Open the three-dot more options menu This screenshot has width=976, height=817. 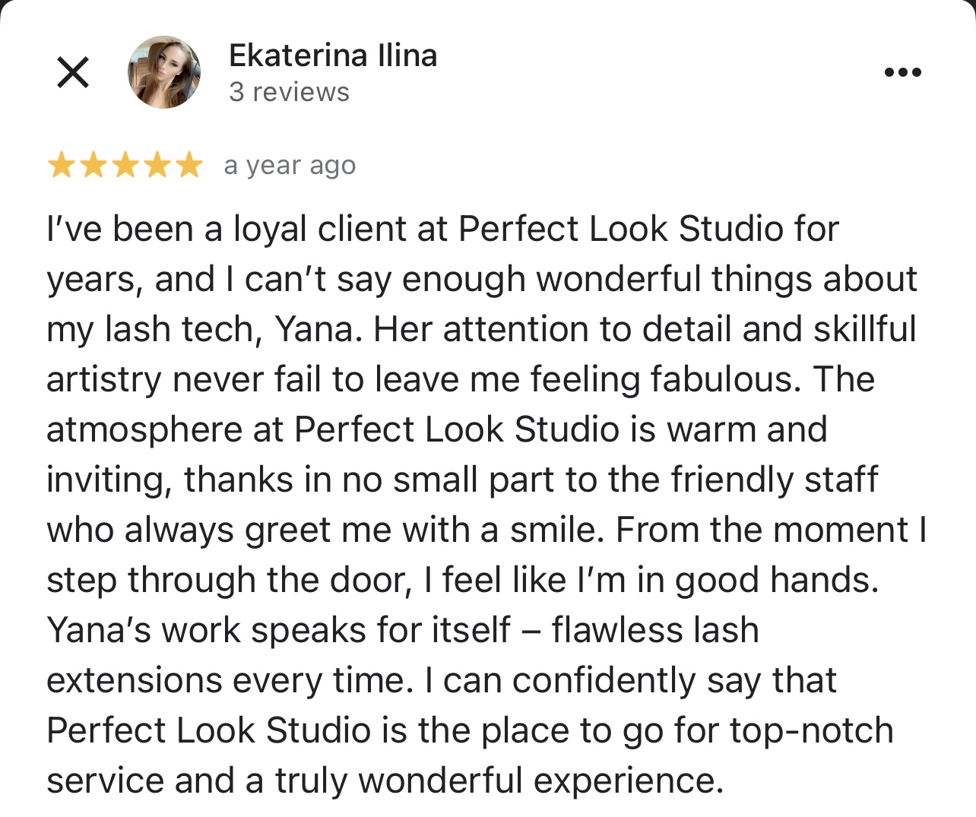click(903, 73)
